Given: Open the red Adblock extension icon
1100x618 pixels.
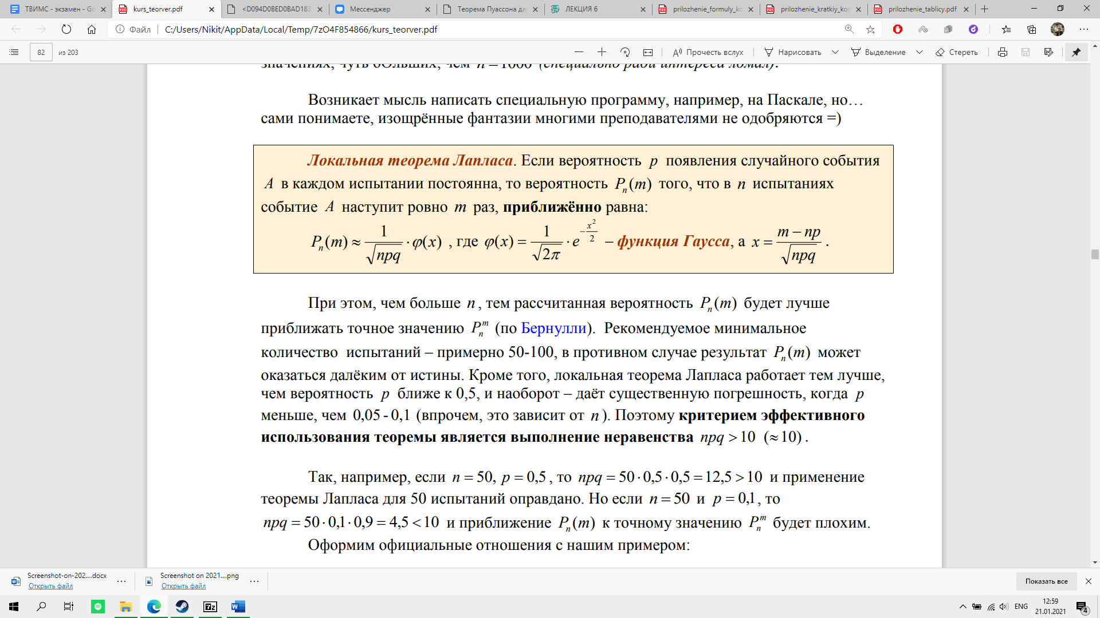Looking at the screenshot, I should [898, 29].
